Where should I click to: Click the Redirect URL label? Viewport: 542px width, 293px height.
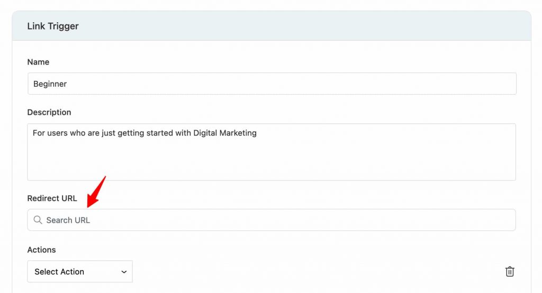click(52, 198)
